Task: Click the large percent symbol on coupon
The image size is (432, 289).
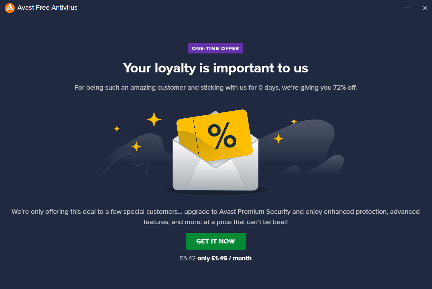Action: click(x=222, y=137)
